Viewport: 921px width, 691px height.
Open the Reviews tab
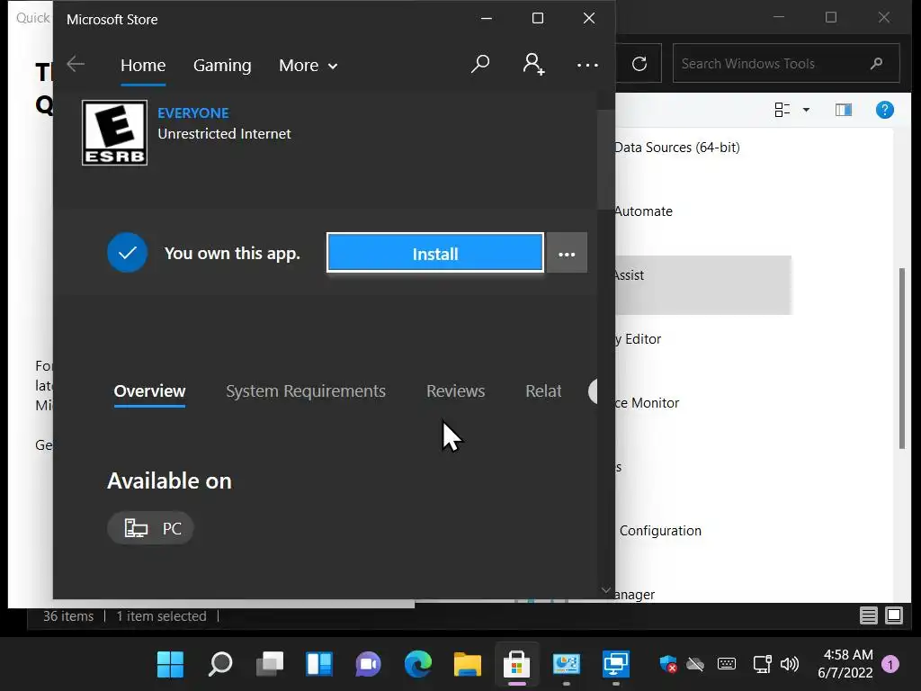pos(455,391)
